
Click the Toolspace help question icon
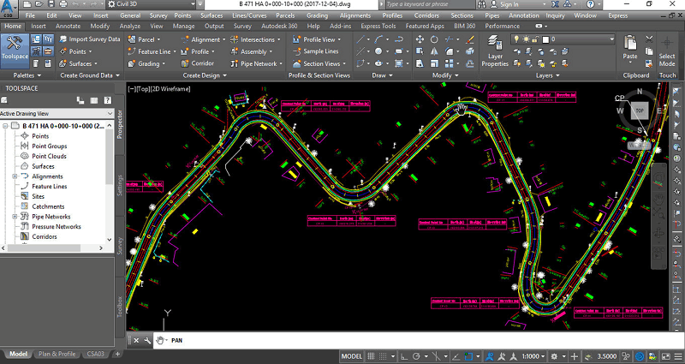107,100
